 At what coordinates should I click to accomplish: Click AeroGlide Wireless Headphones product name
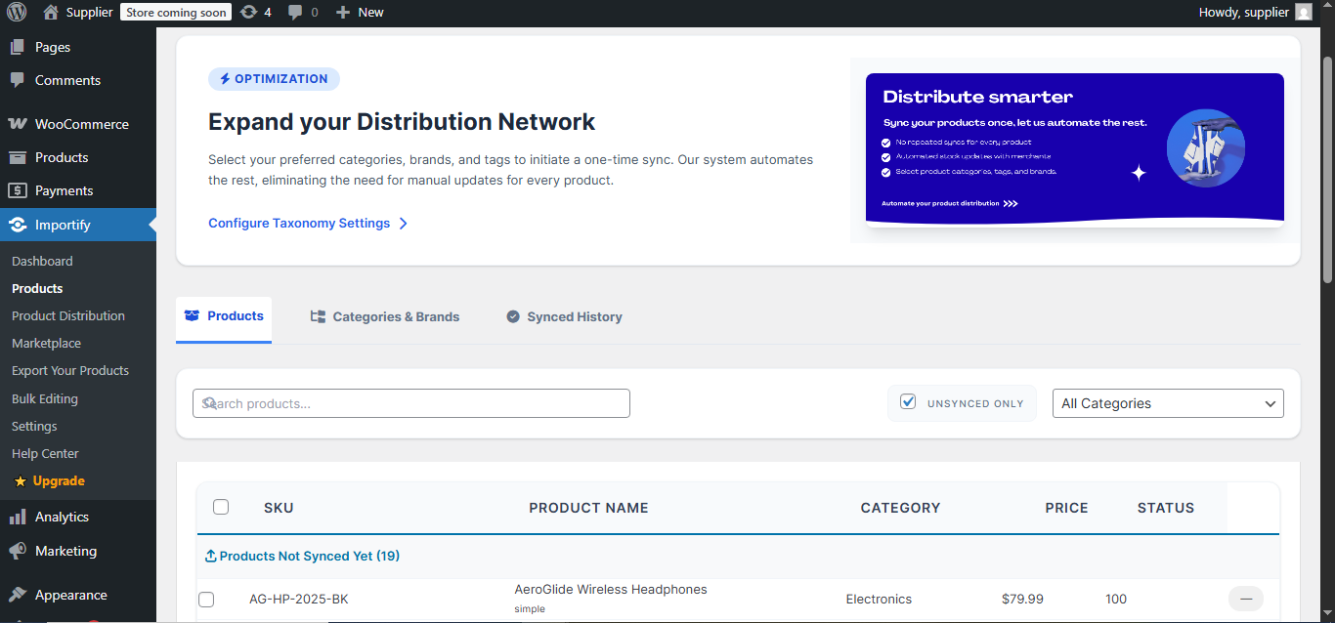click(x=611, y=590)
